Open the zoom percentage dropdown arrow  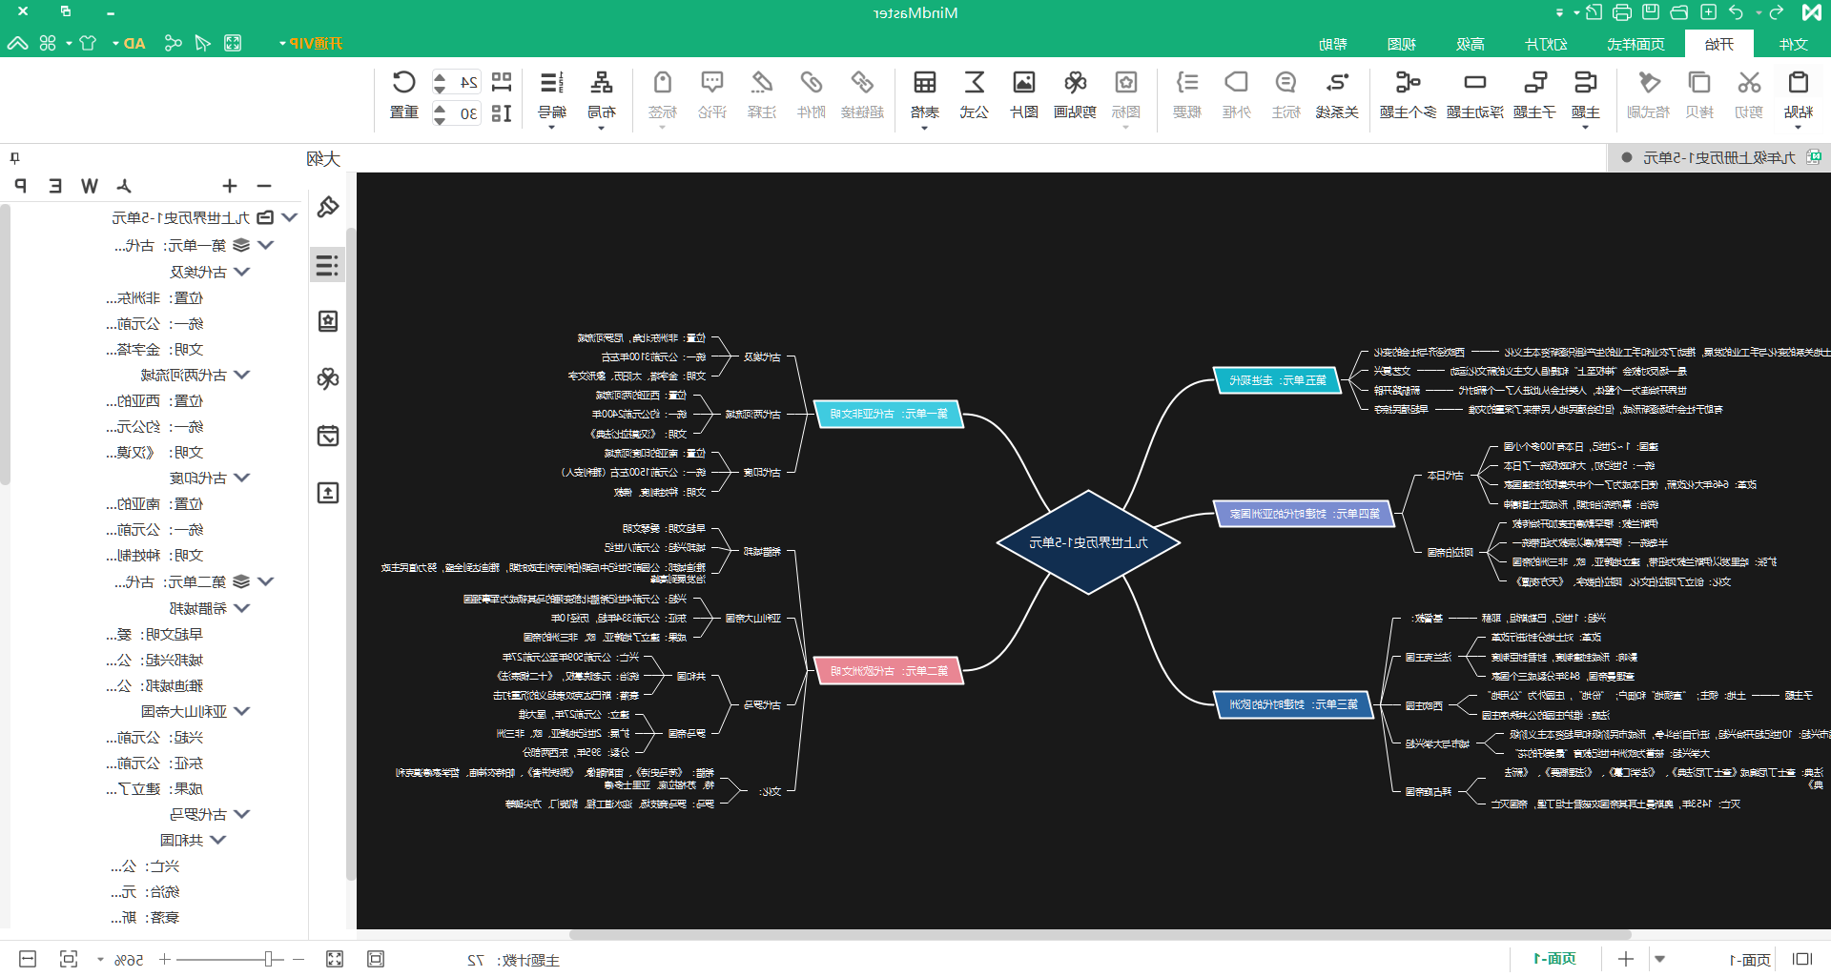tap(100, 960)
